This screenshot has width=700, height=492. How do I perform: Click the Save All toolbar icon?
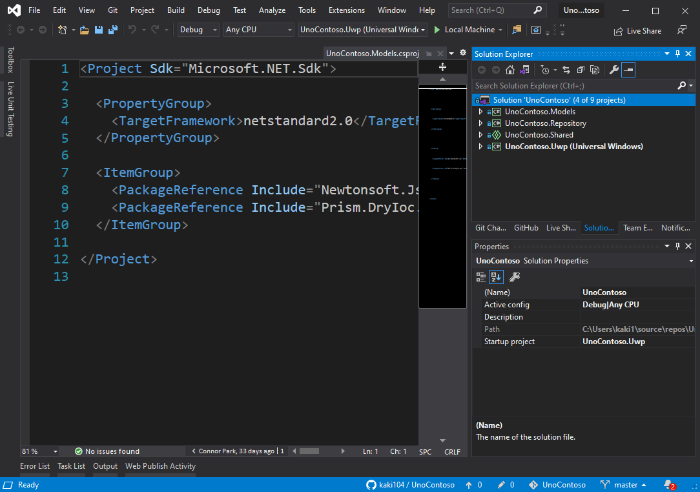[113, 30]
